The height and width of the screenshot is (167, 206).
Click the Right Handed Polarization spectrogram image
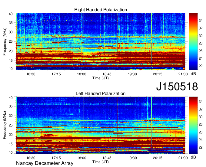[x=101, y=41]
